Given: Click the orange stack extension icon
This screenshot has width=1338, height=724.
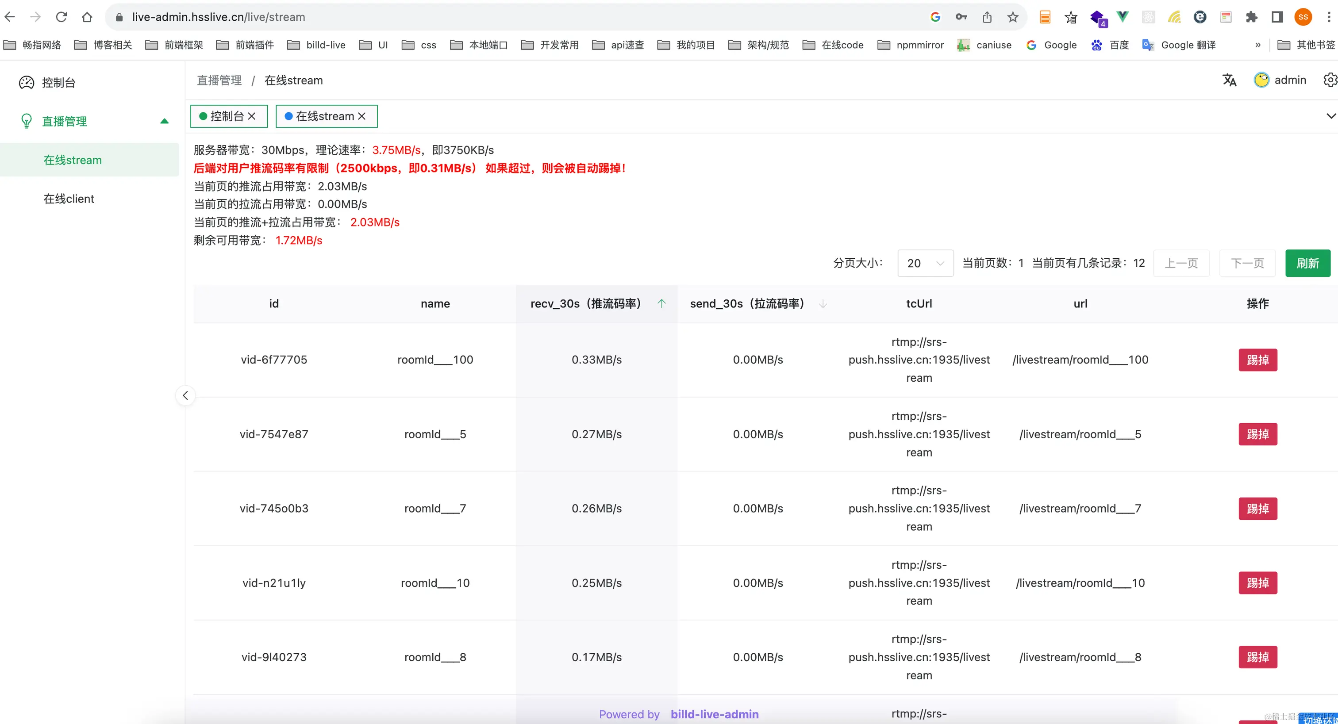Looking at the screenshot, I should point(1045,17).
